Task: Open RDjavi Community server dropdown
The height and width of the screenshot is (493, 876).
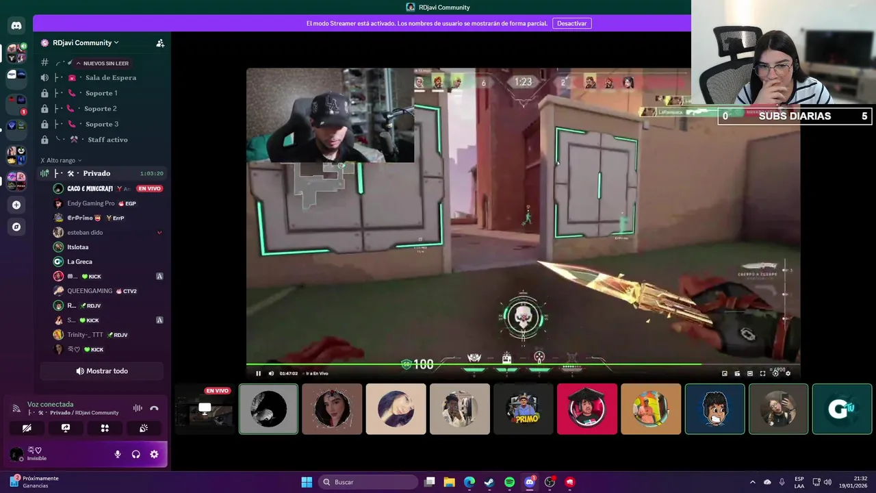Action: tap(86, 42)
